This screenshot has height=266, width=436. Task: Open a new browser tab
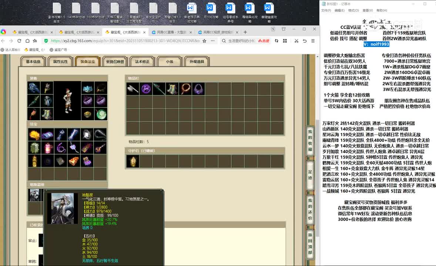point(245,32)
